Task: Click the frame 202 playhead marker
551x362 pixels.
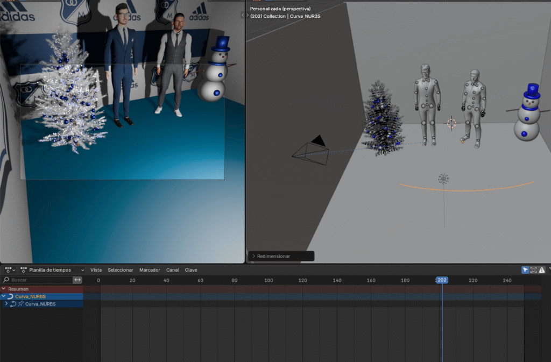Action: (x=442, y=280)
